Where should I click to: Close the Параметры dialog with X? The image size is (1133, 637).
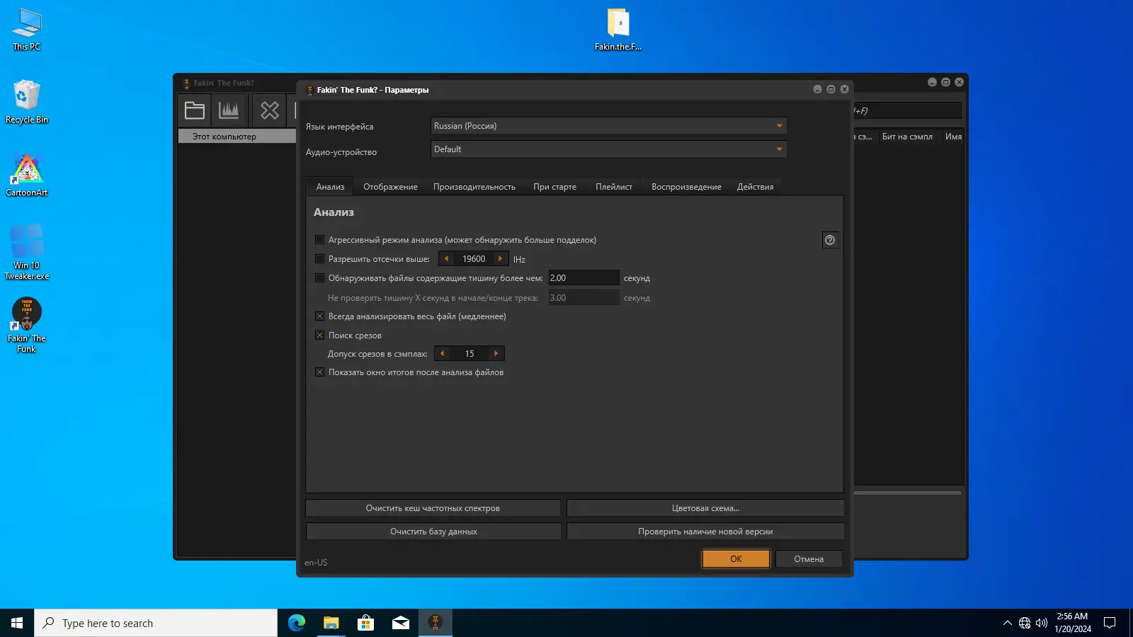coord(844,89)
